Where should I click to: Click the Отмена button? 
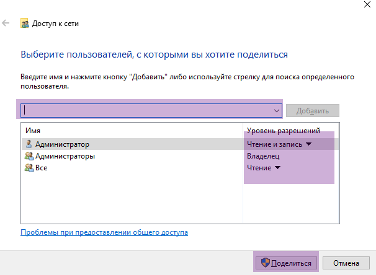346,263
